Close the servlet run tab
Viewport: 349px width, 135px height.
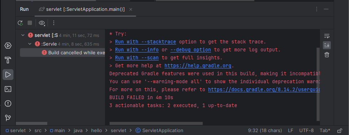tap(131, 9)
